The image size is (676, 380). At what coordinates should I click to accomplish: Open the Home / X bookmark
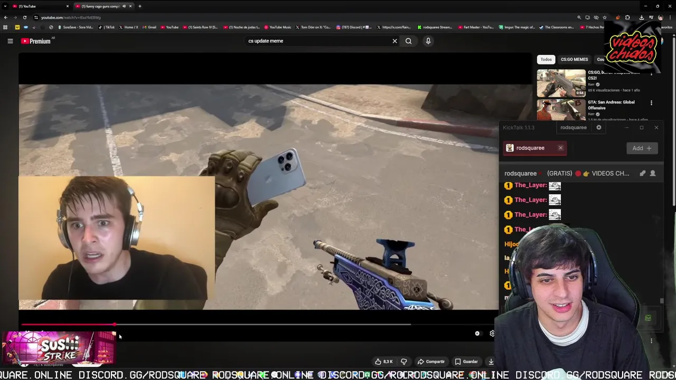129,27
